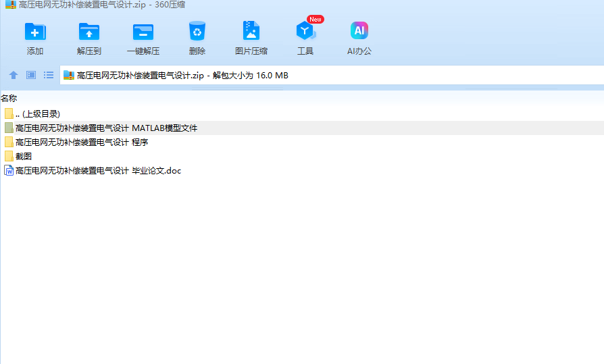
Task: Click the address path field of the zip
Action: click(332, 75)
